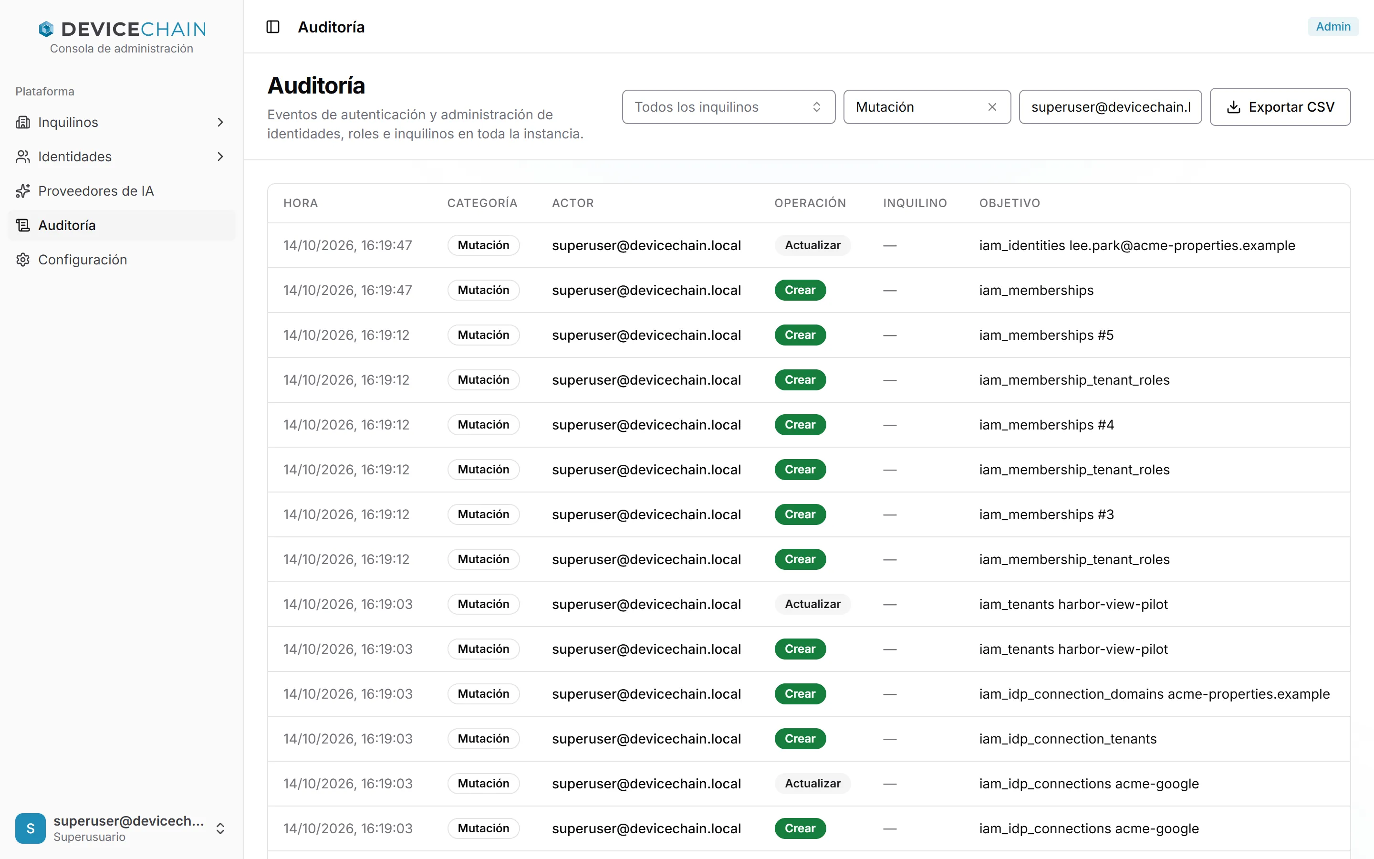Click the Actualizar badge for lee.park row
1374x859 pixels.
point(812,245)
